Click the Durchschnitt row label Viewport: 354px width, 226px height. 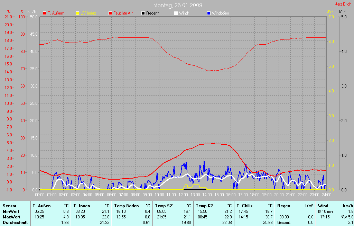point(15,222)
